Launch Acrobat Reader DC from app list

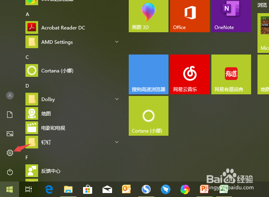coord(72,27)
